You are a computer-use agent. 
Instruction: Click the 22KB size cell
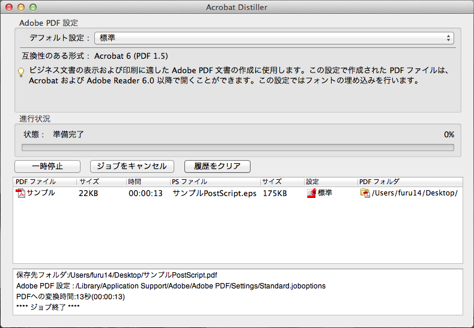tap(88, 194)
